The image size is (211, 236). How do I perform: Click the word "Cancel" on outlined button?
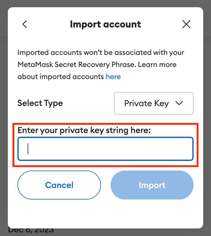(x=59, y=185)
